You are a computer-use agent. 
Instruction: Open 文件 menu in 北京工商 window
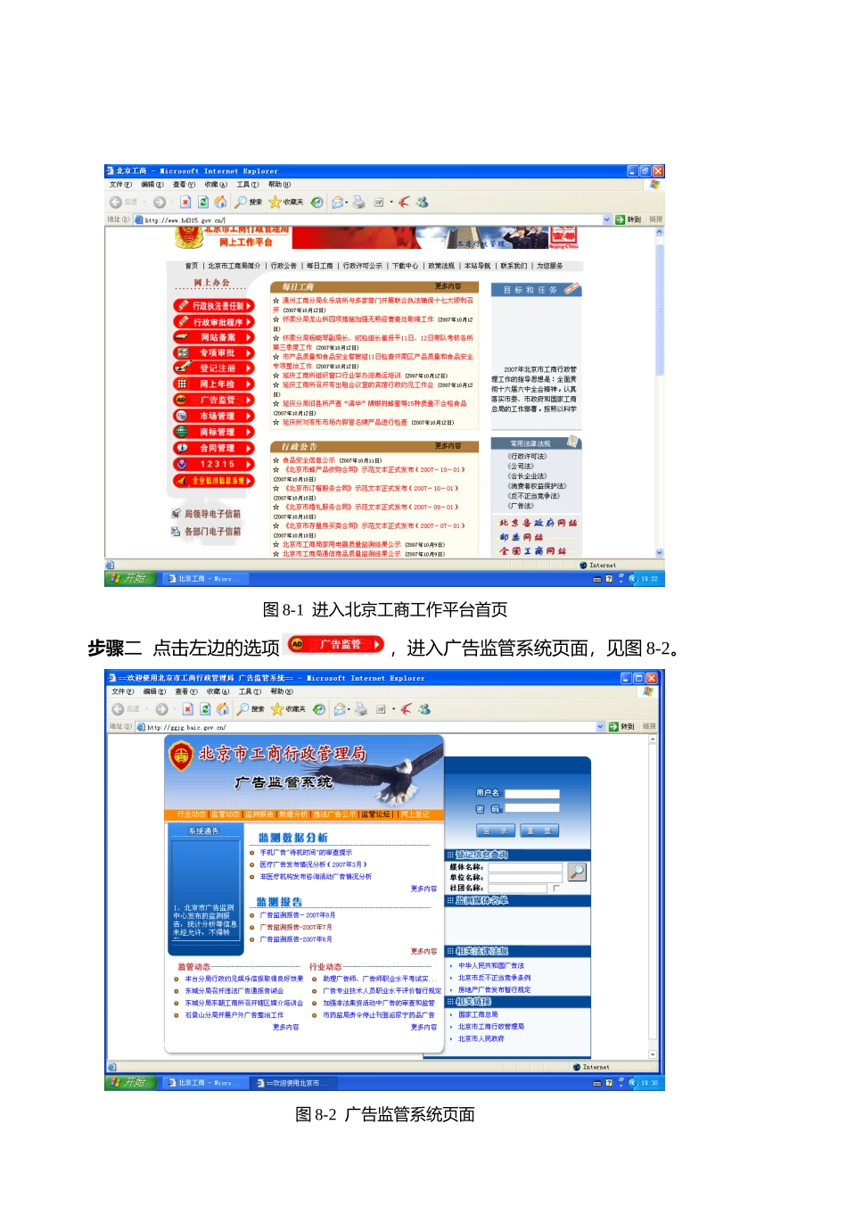coord(120,185)
